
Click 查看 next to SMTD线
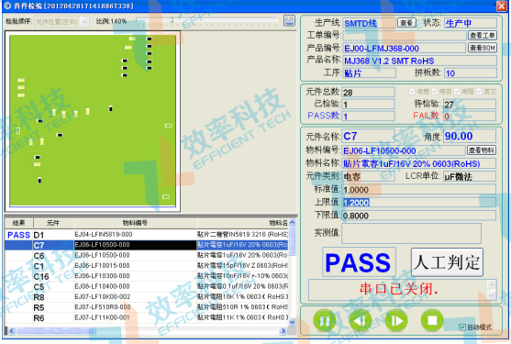406,23
